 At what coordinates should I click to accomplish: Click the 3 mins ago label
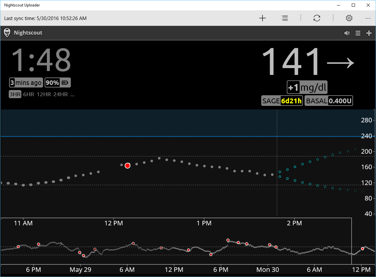pos(26,82)
